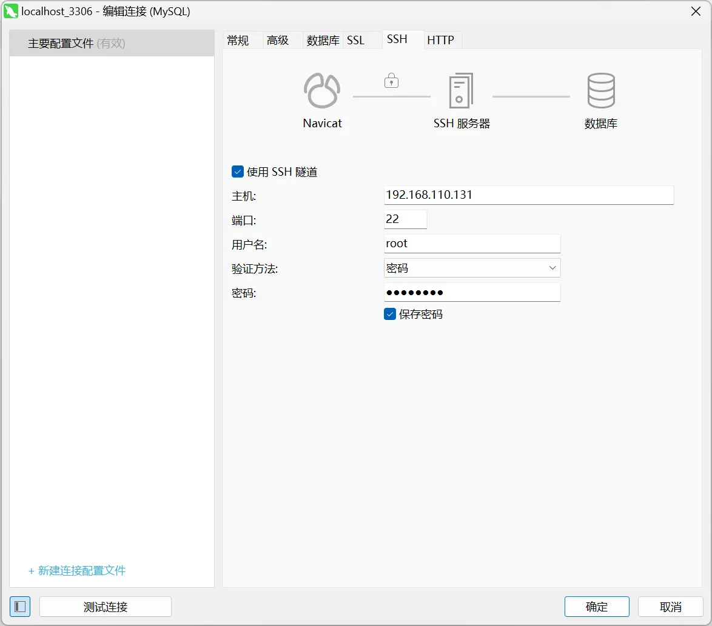This screenshot has height=626, width=712.
Task: Click the 端口: label
Action: (244, 221)
